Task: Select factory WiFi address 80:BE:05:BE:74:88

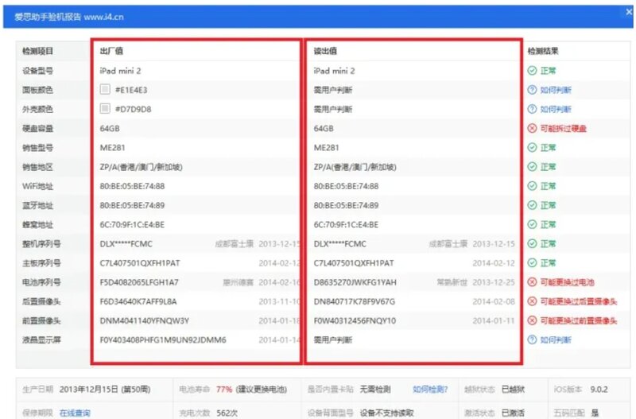Action: pyautogui.click(x=132, y=186)
